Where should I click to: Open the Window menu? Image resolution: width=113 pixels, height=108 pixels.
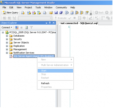click(48, 8)
